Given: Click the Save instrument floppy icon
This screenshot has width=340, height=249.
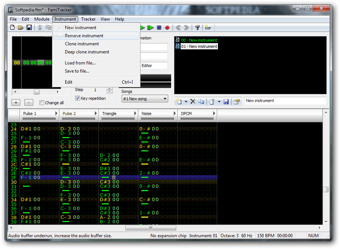Looking at the screenshot, I should click(x=226, y=101).
